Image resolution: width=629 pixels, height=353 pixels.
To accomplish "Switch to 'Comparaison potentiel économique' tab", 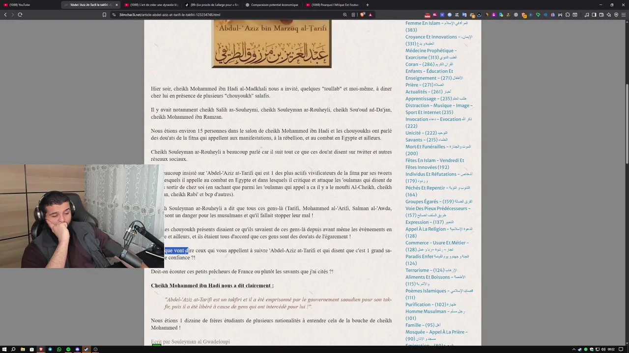I will pyautogui.click(x=273, y=5).
